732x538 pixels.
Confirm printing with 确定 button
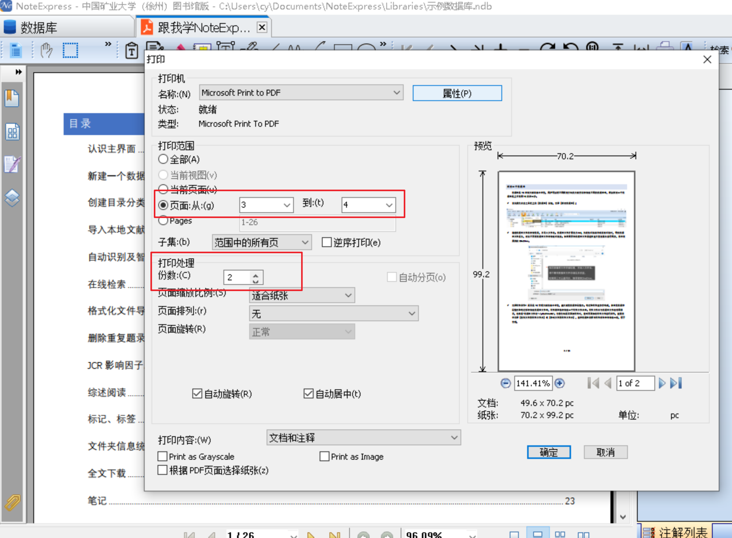549,452
